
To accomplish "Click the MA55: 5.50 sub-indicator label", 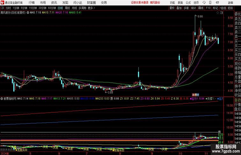I will click(x=73, y=99).
